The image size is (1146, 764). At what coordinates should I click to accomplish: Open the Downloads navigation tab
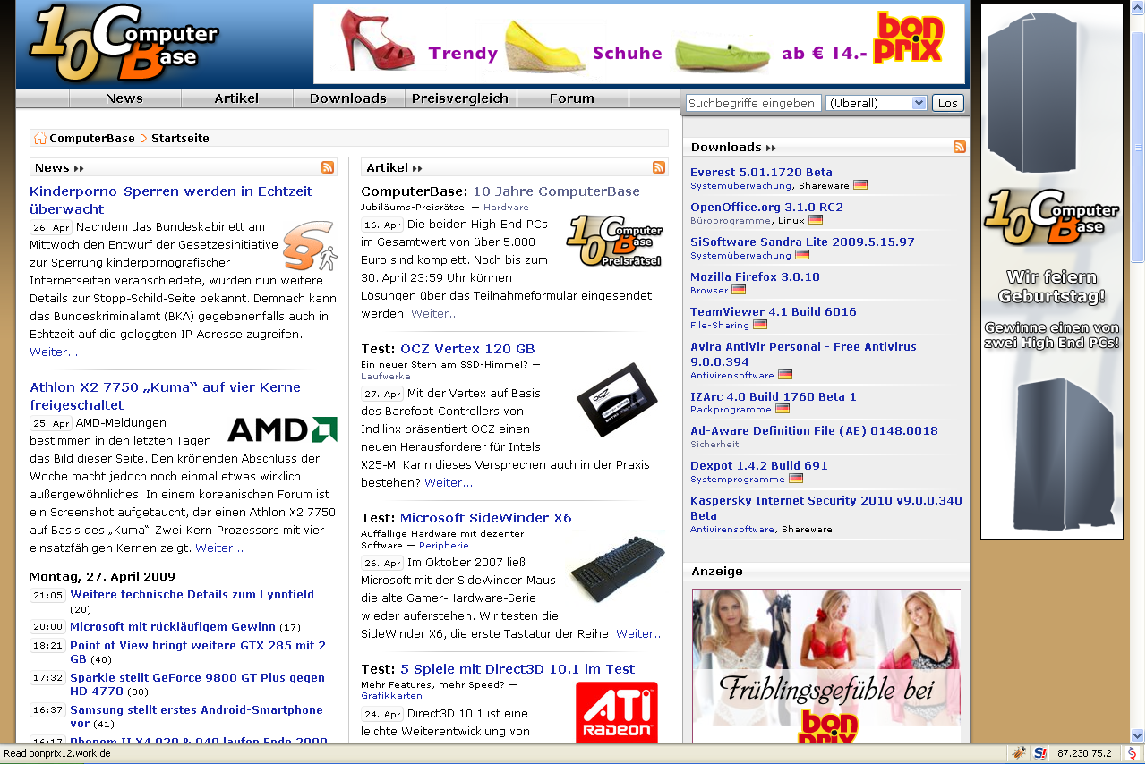click(x=348, y=98)
